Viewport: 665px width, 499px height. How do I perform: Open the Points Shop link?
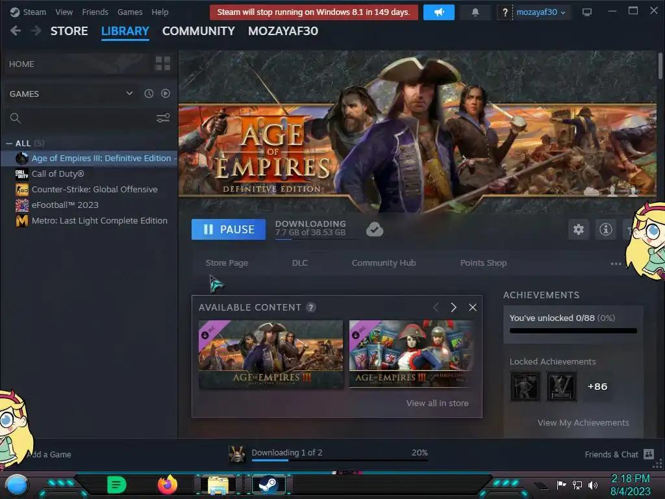click(483, 262)
